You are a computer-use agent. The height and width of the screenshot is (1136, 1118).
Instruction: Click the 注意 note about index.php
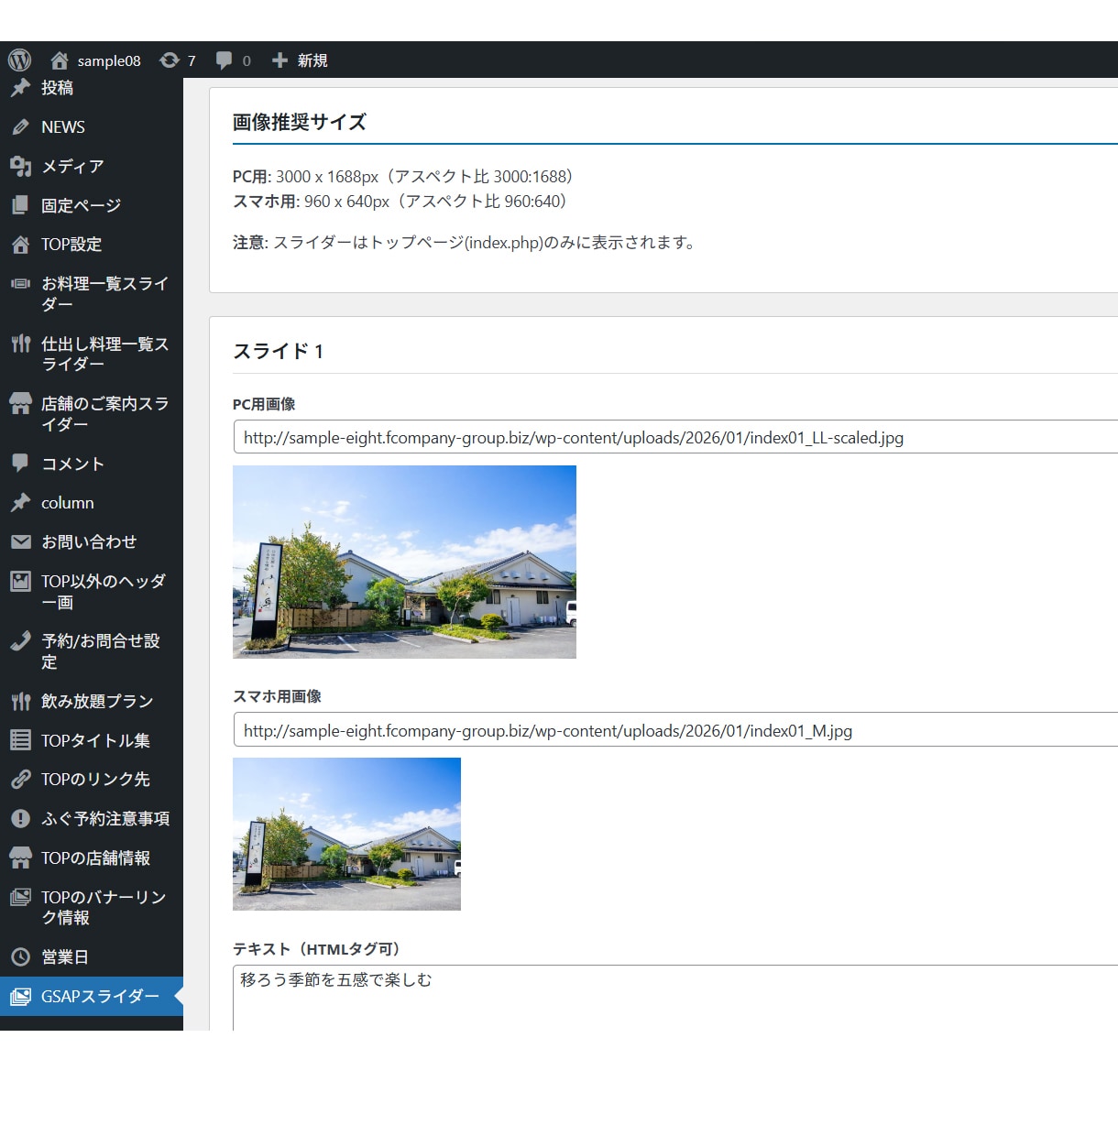[x=464, y=243]
